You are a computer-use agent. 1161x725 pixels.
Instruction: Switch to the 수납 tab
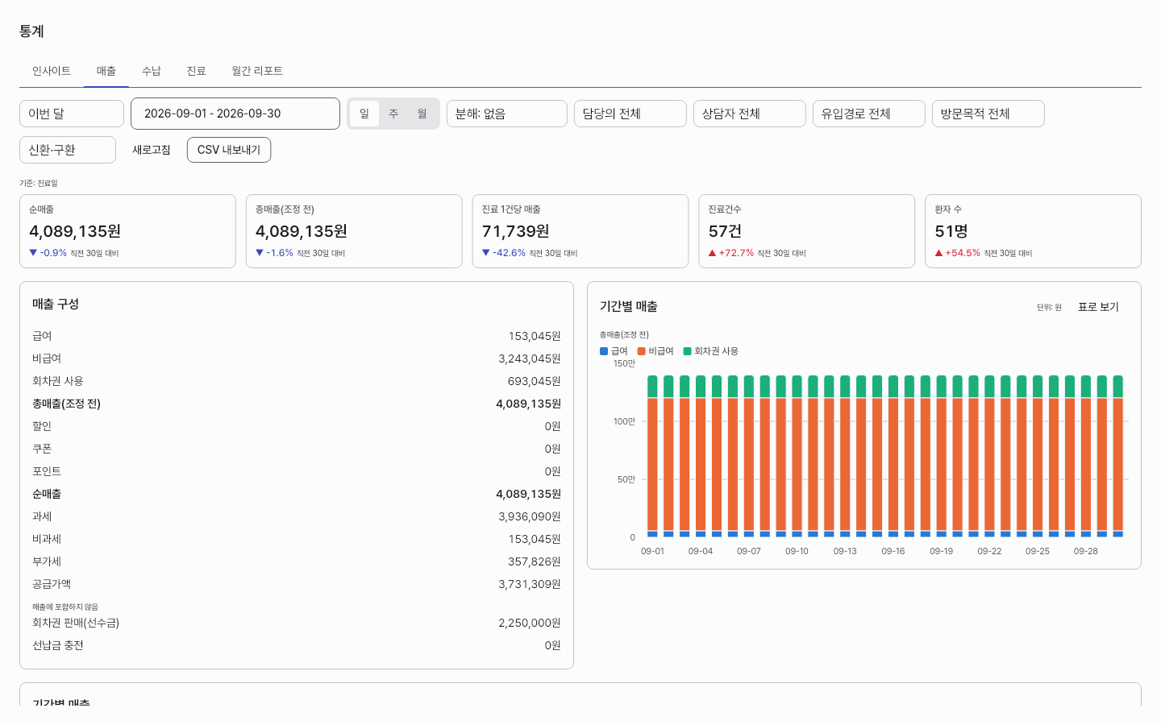[152, 71]
